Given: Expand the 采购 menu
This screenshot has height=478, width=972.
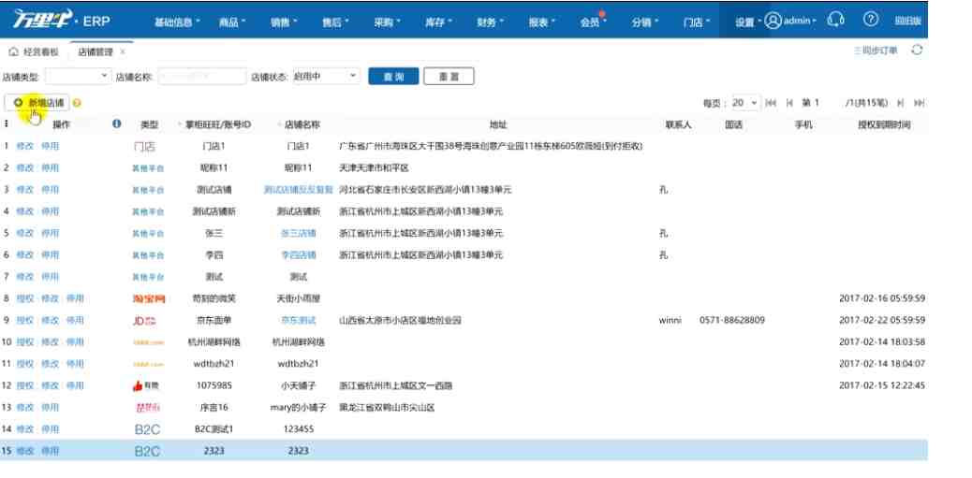Looking at the screenshot, I should click(x=387, y=22).
